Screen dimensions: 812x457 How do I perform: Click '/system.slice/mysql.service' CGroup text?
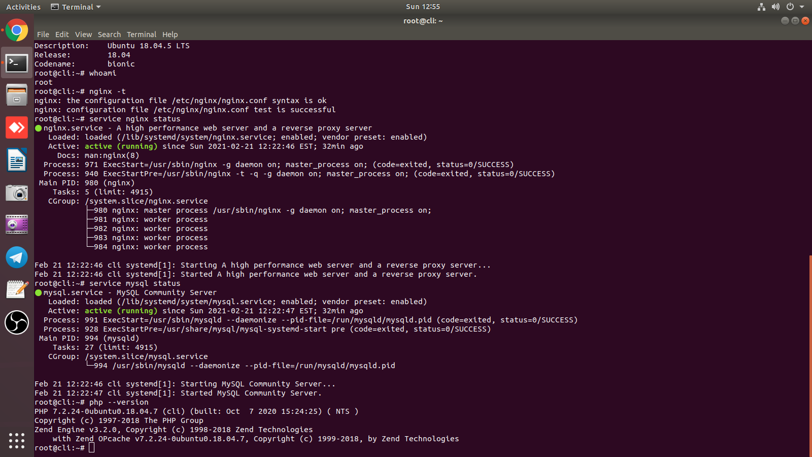pos(146,356)
